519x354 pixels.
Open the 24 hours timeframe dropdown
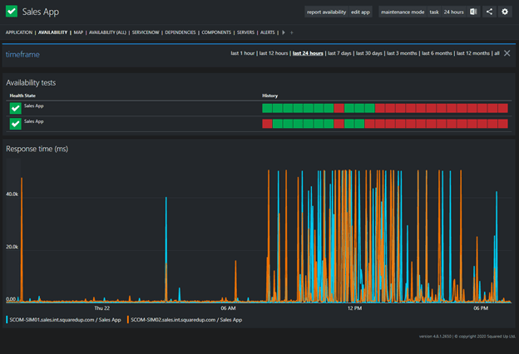tap(453, 12)
